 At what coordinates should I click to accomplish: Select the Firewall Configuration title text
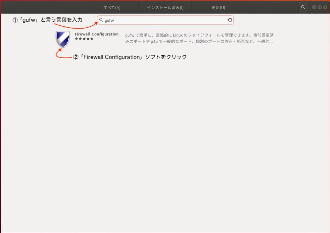pos(97,34)
